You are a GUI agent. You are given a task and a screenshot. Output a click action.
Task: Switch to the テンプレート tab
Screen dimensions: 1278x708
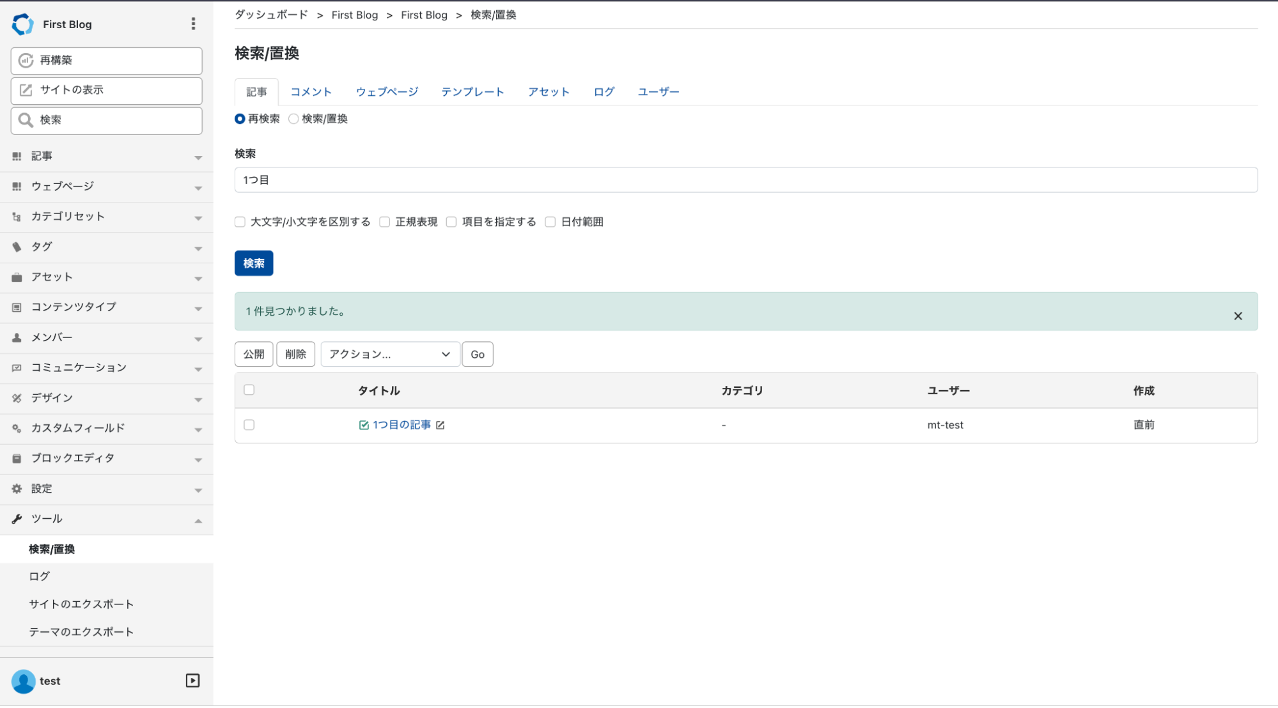473,92
